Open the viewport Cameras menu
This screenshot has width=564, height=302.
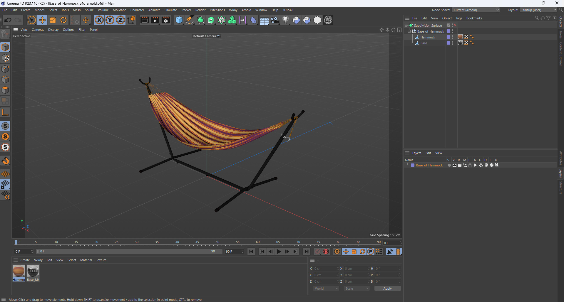coord(38,30)
